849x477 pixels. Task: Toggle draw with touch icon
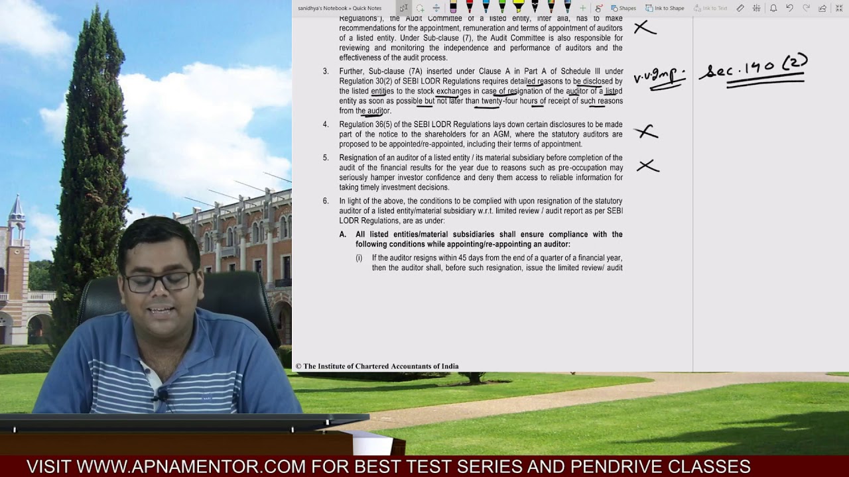point(599,8)
